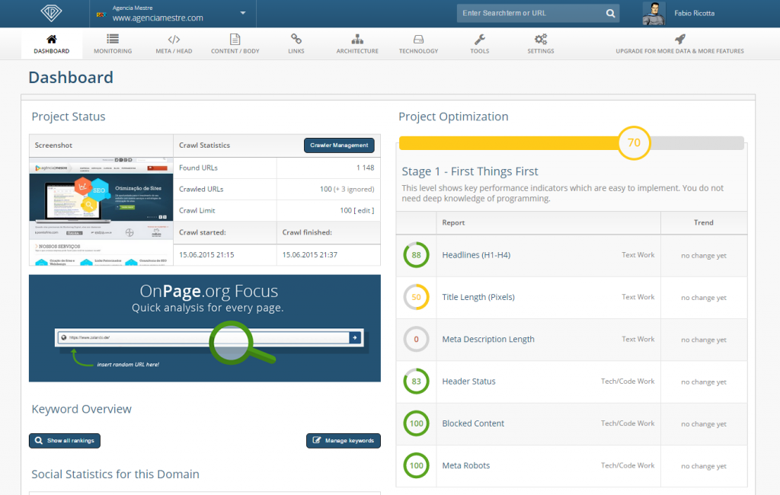780x495 pixels.
Task: Open the Content / Body tab
Action: 235,44
